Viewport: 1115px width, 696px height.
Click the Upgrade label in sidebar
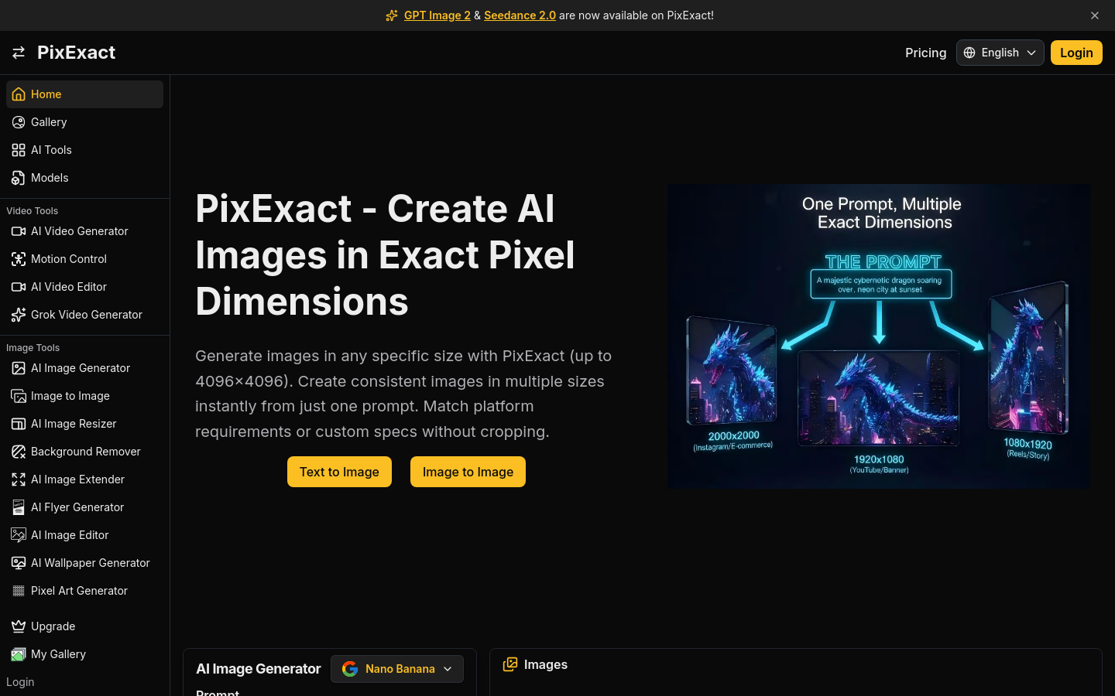53,626
